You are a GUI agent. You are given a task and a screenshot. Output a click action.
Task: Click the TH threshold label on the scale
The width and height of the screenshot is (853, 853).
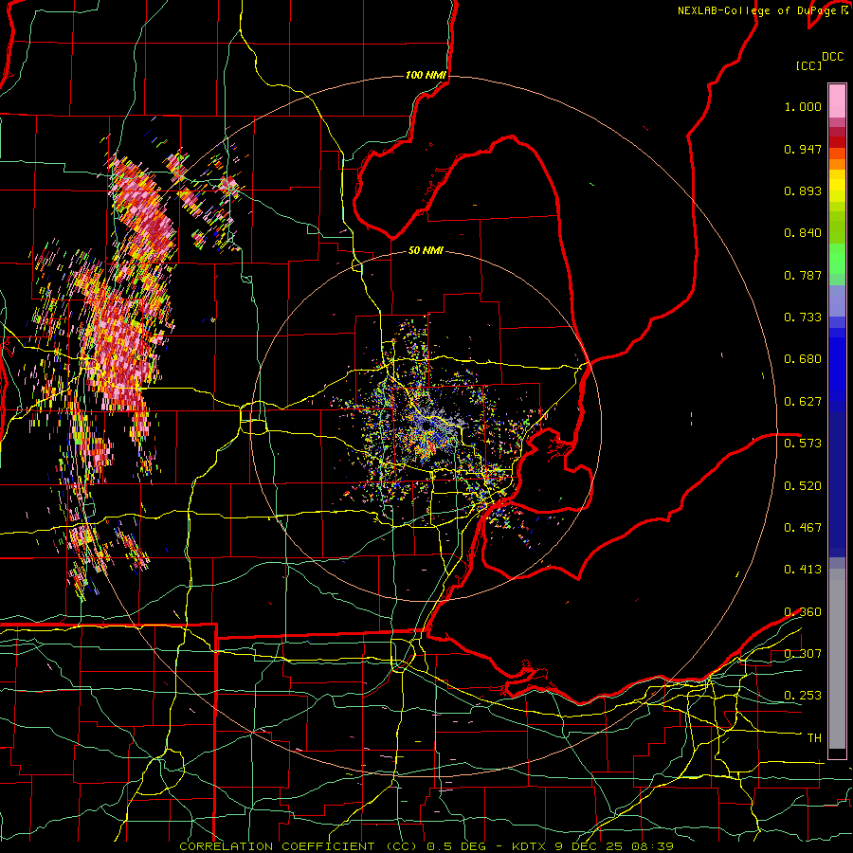[814, 738]
